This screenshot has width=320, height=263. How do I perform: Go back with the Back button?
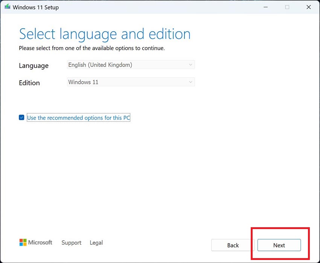[233, 245]
